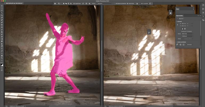This screenshot has height=107, width=205.
Task: Set canvas to landscape orientation
Action: click(x=185, y=29)
